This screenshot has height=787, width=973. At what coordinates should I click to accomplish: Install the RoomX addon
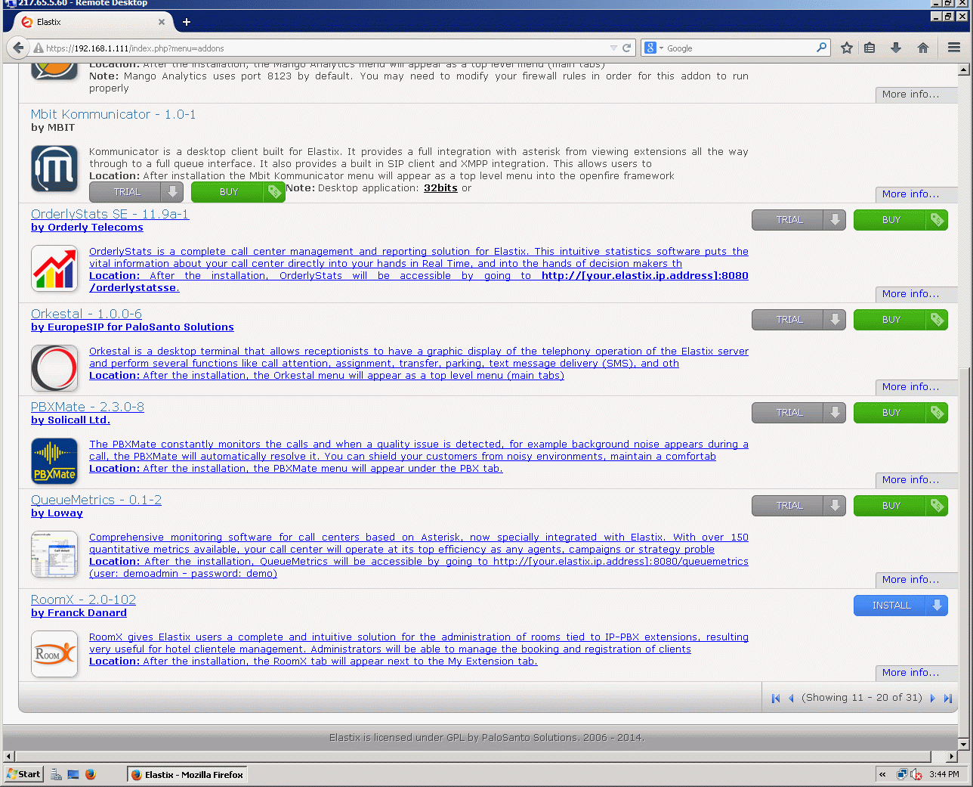point(900,606)
